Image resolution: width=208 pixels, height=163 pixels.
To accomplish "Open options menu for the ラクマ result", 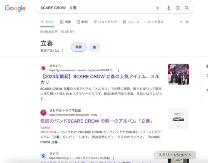I will coord(114,158).
